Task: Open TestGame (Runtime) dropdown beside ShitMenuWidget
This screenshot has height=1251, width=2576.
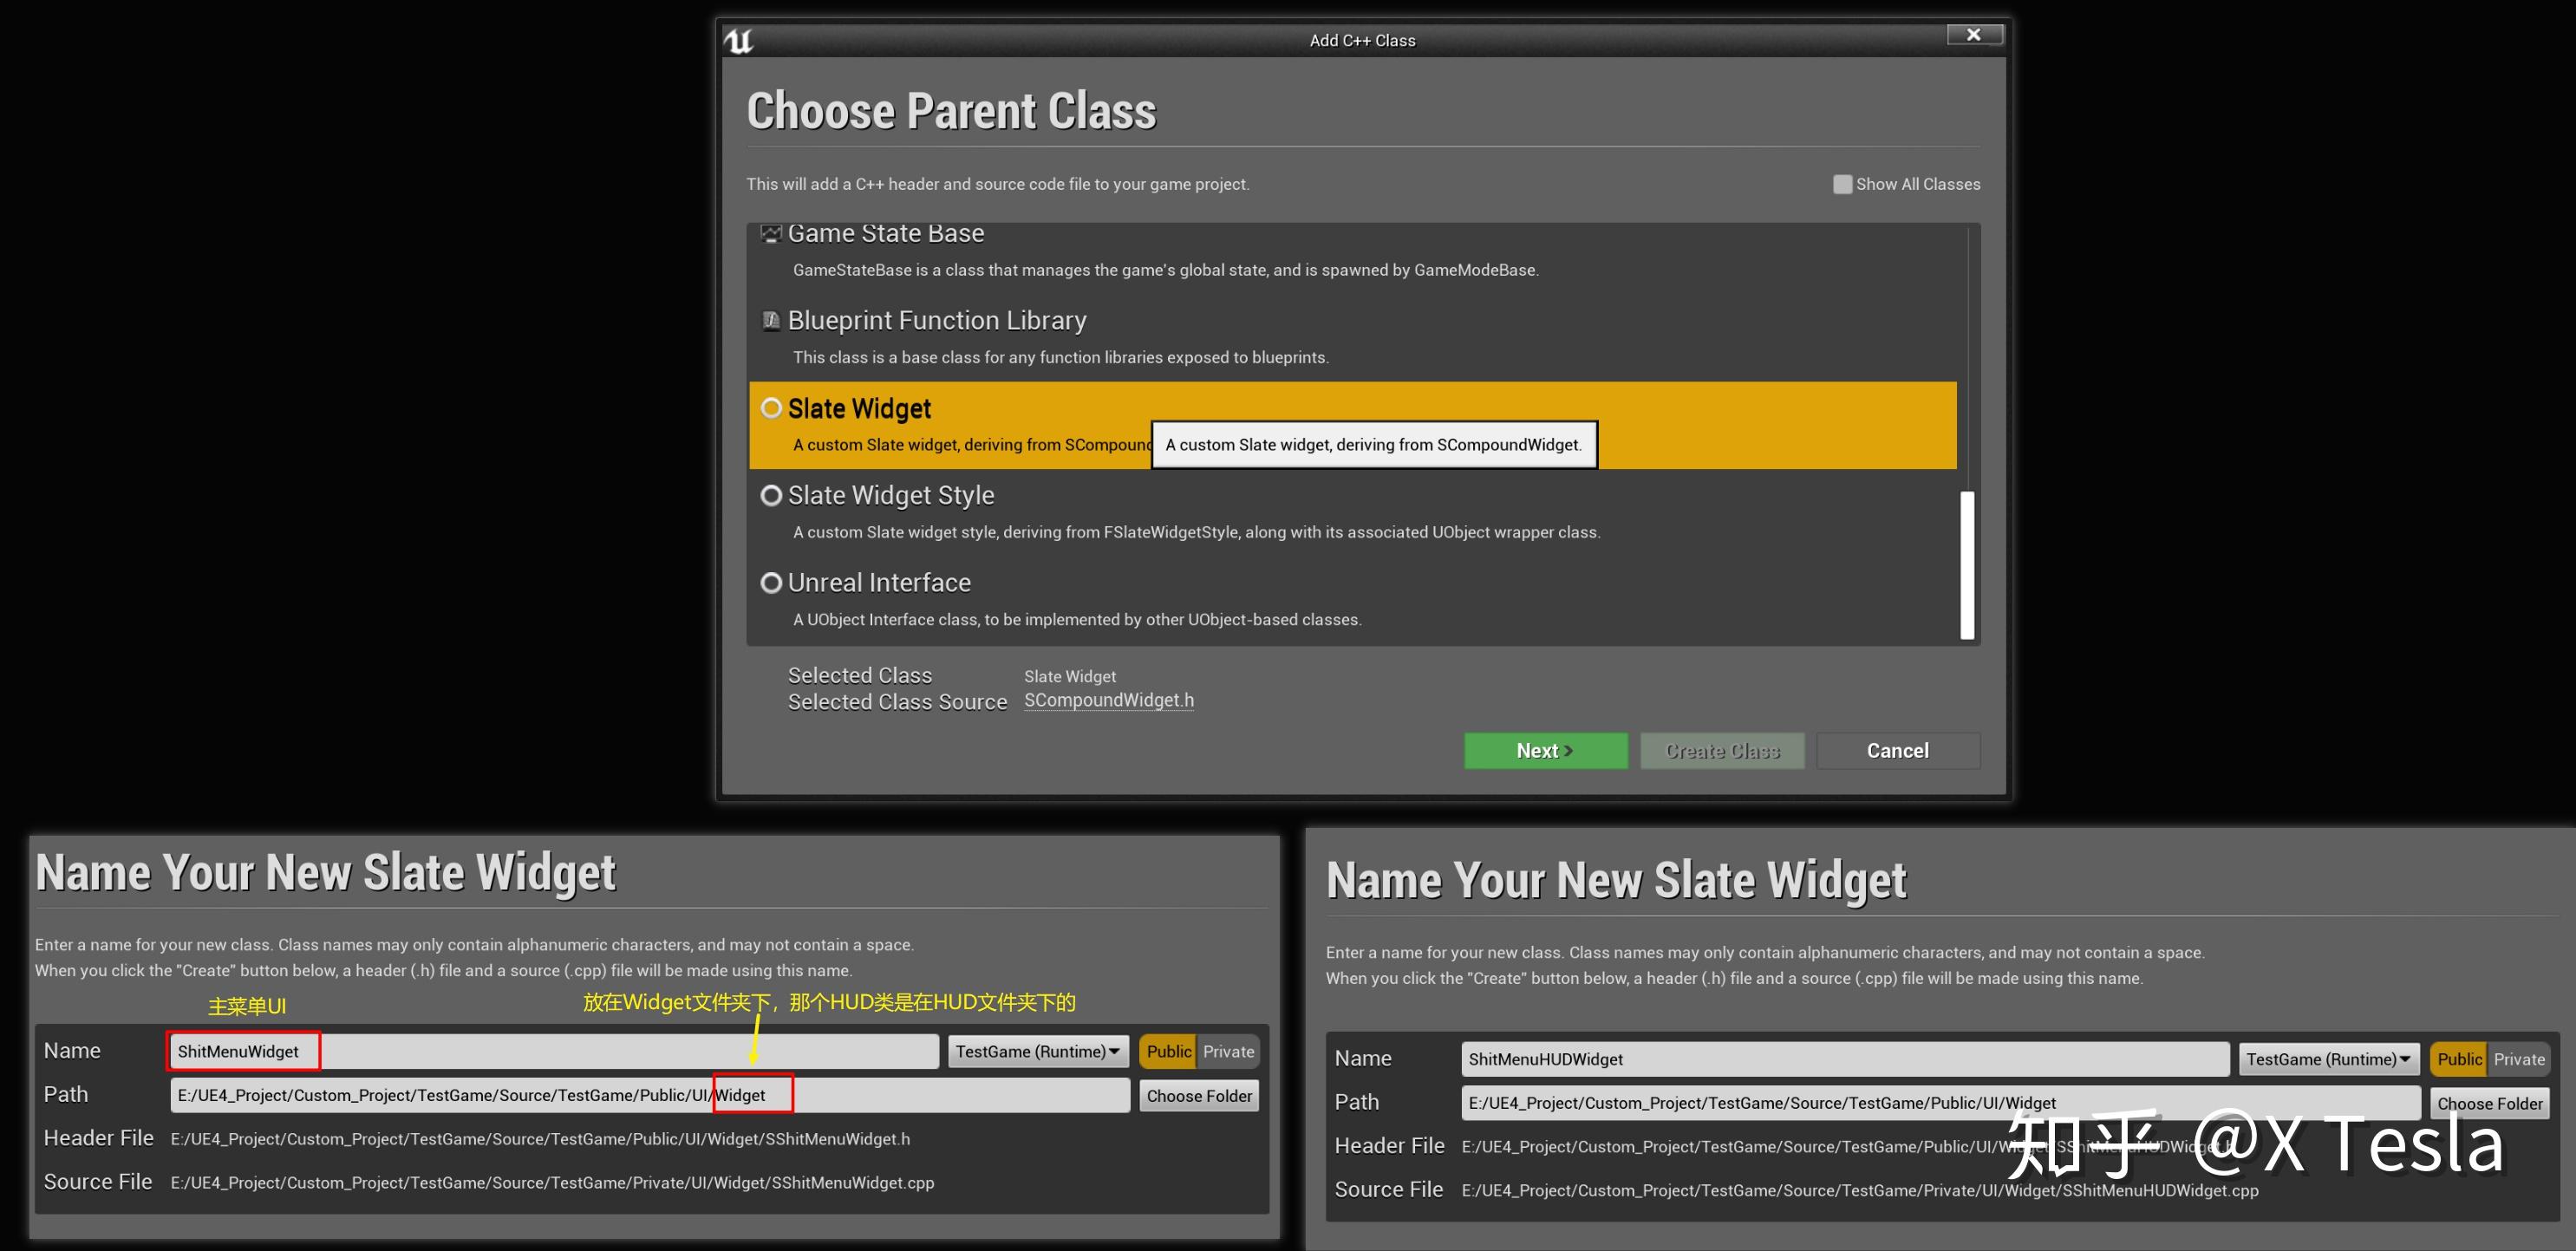Action: (x=1037, y=1051)
